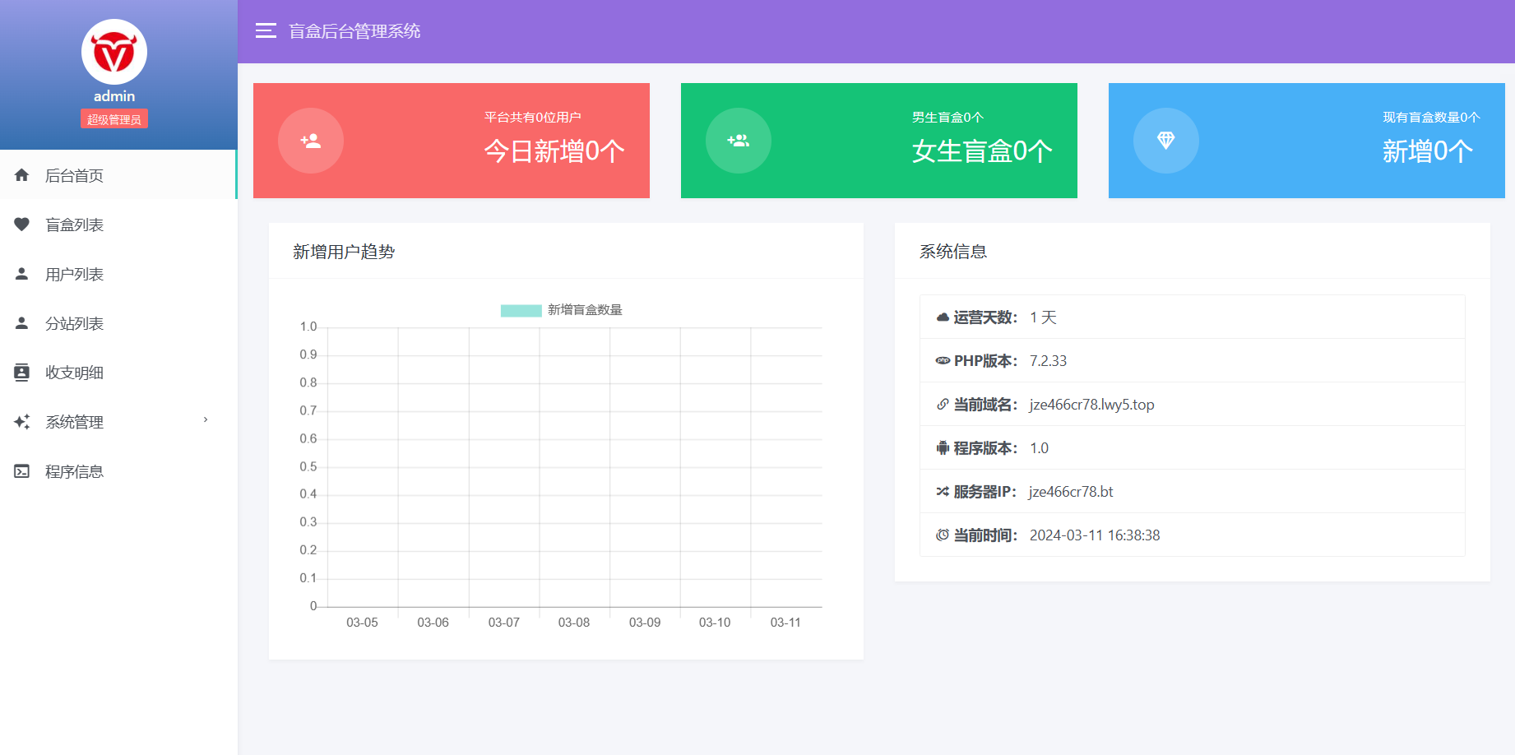Click the home icon beside 后台首页
This screenshot has width=1515, height=755.
pos(22,175)
